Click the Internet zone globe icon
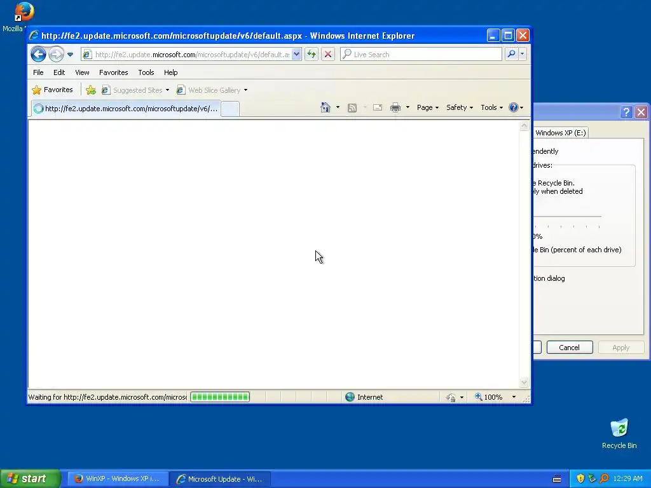Screen dimensions: 651x488 [350, 397]
